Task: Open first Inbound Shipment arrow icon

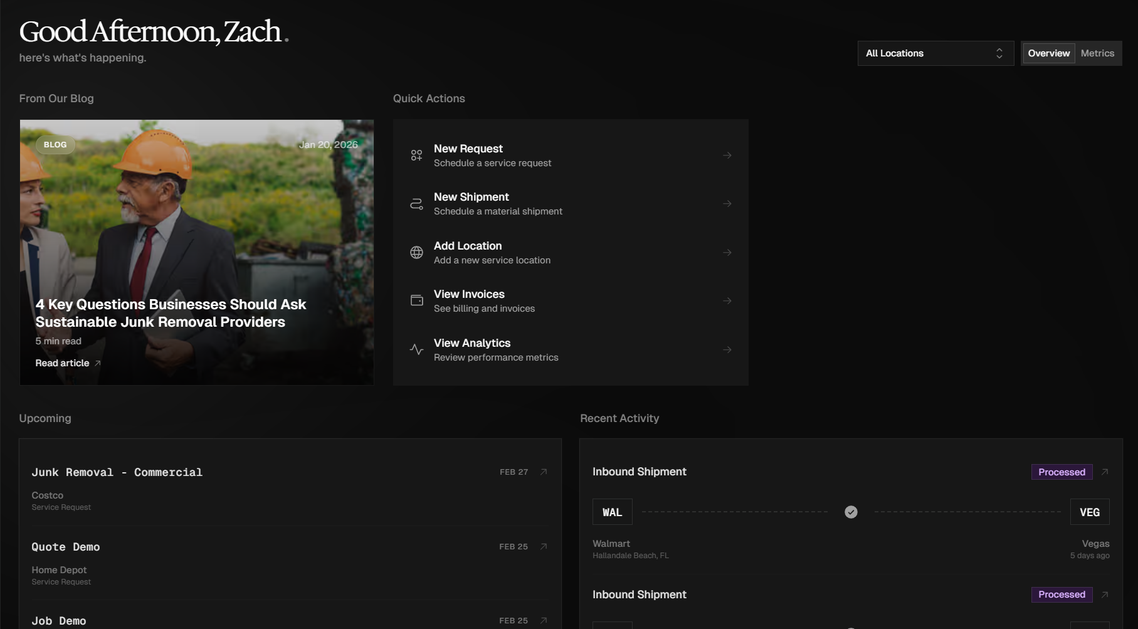Action: [1105, 472]
